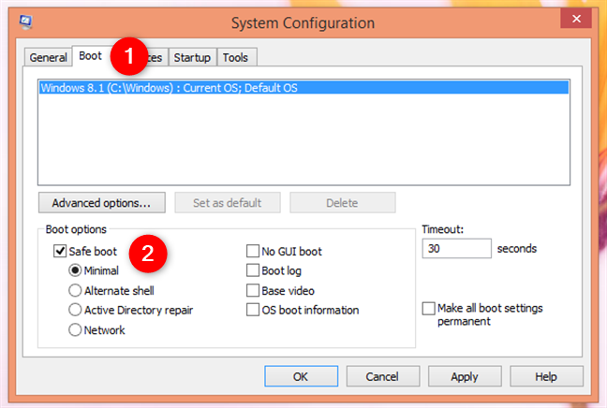Viewport: 607px width, 408px height.
Task: Switch to the General tab
Action: (x=48, y=58)
